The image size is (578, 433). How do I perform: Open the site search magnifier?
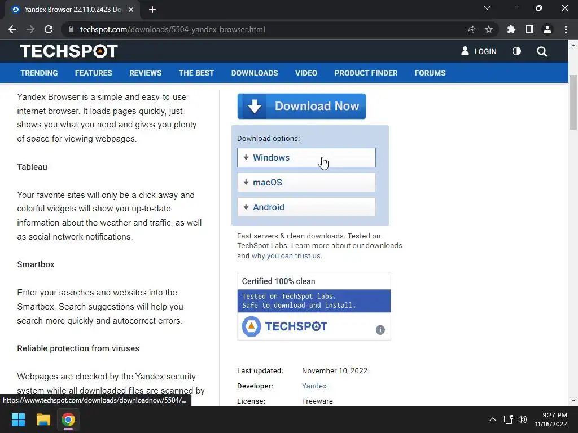(542, 51)
